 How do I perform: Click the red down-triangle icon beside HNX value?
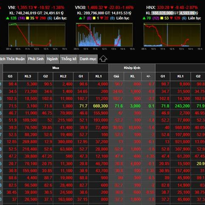172,8
